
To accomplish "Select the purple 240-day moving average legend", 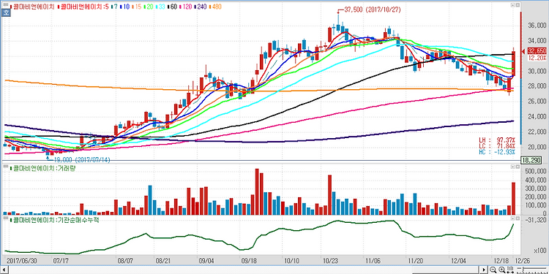I will 201,7.
